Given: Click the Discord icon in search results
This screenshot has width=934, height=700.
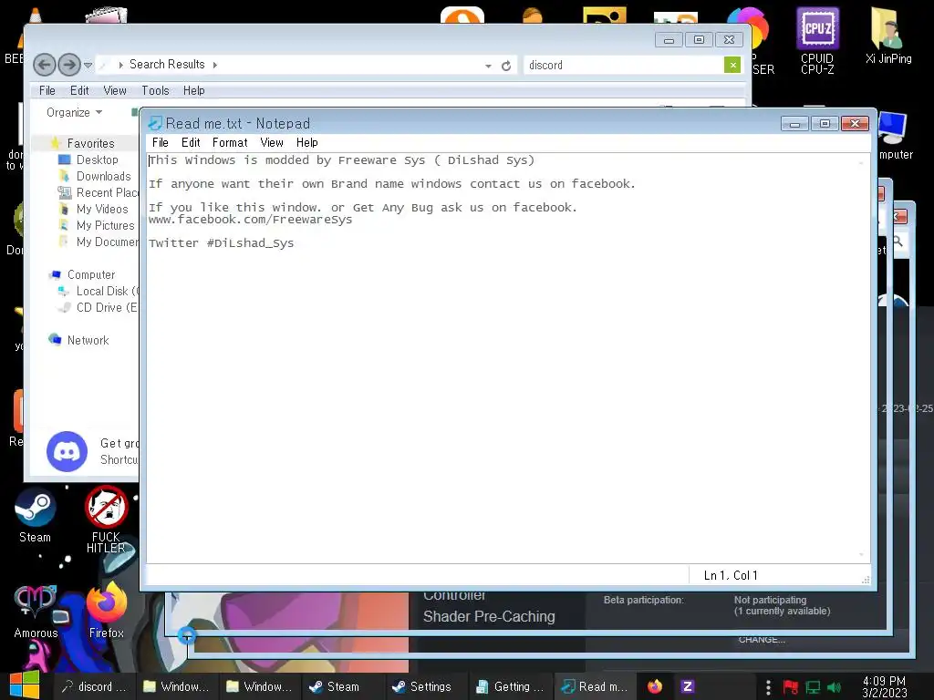Looking at the screenshot, I should click(67, 452).
